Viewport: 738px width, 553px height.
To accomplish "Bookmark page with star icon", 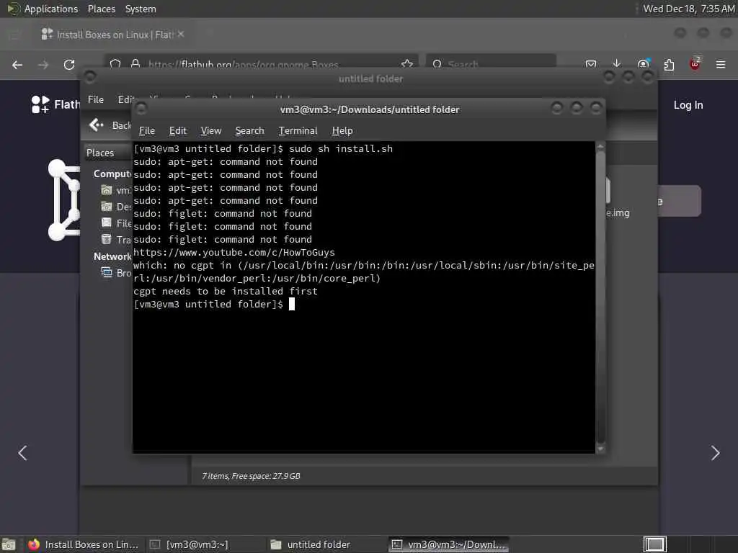I will pos(407,63).
